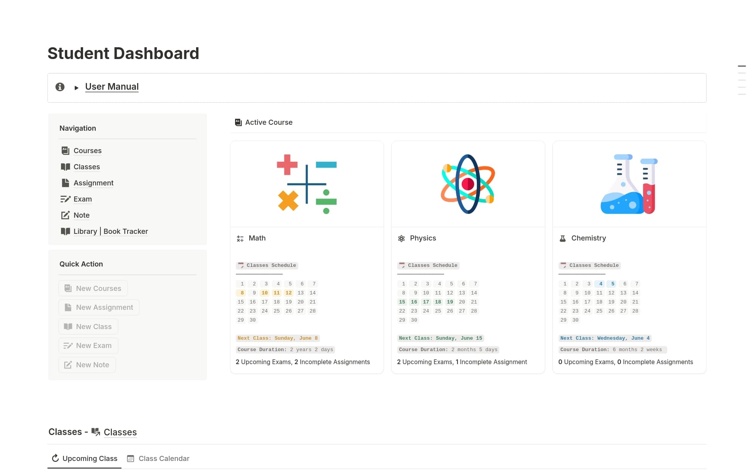Click the Active Course book icon
Image resolution: width=756 pixels, height=472 pixels.
click(238, 122)
